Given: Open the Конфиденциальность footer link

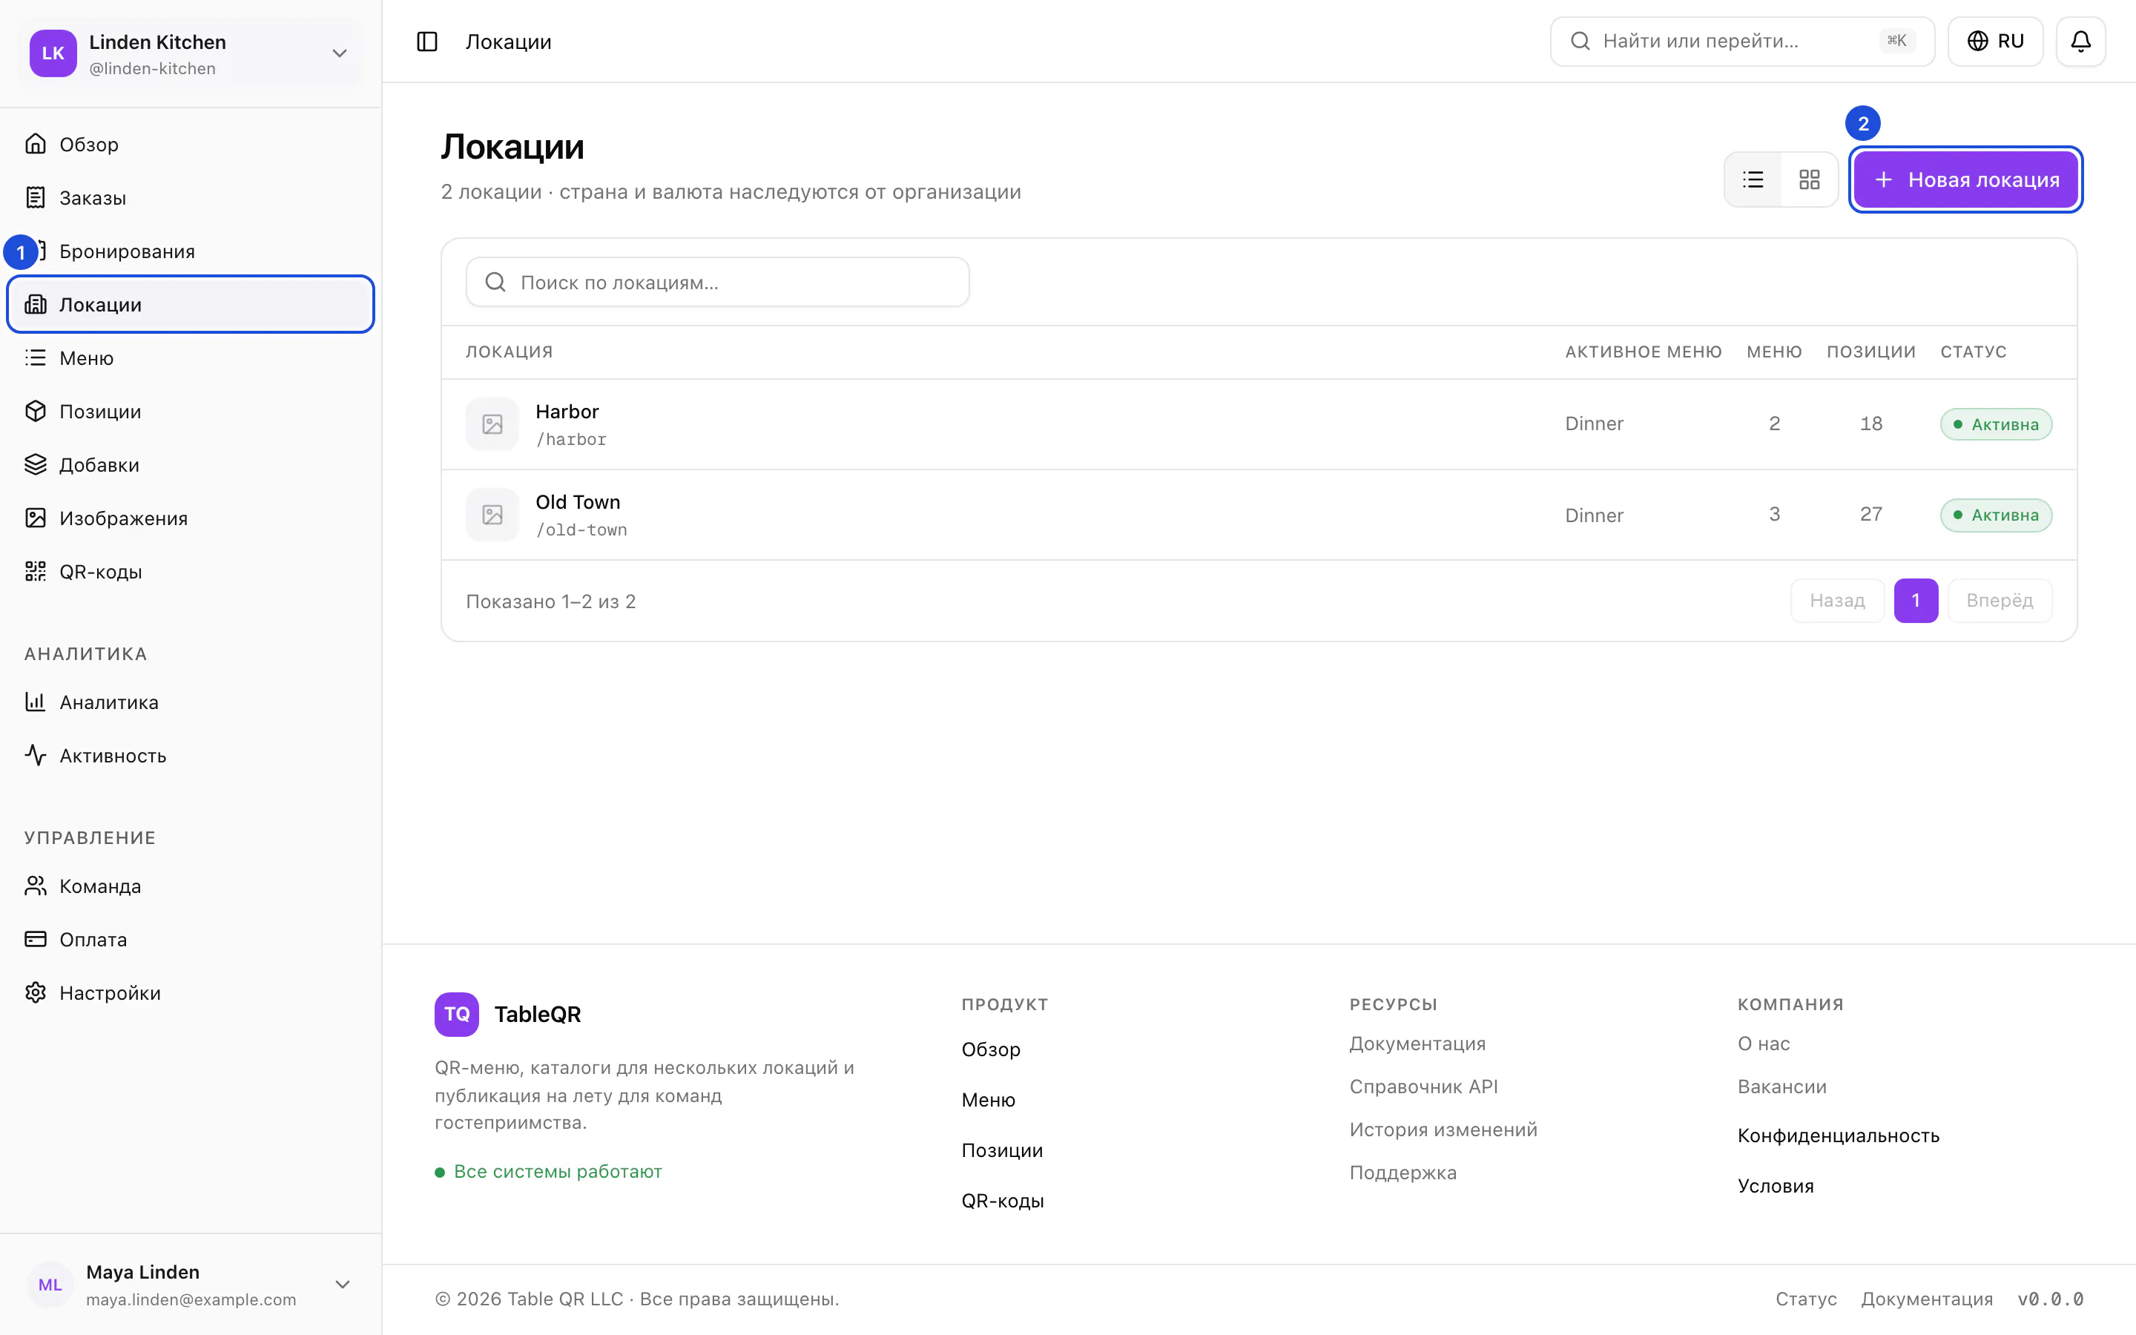Looking at the screenshot, I should coord(1838,1135).
